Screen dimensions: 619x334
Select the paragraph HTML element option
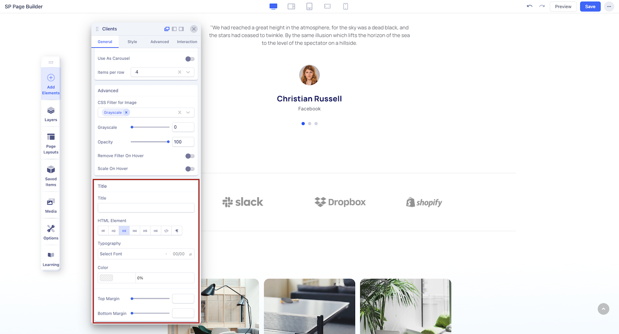177,231
